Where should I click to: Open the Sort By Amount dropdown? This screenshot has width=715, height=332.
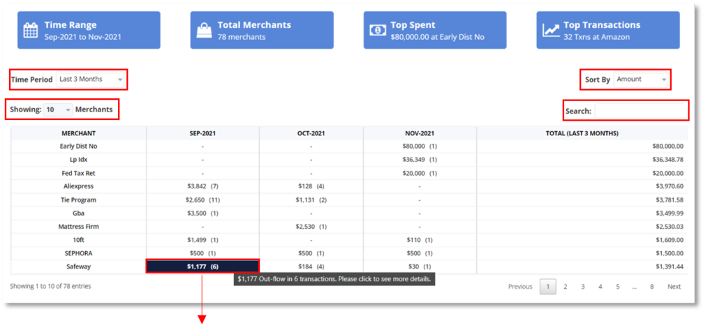[641, 80]
